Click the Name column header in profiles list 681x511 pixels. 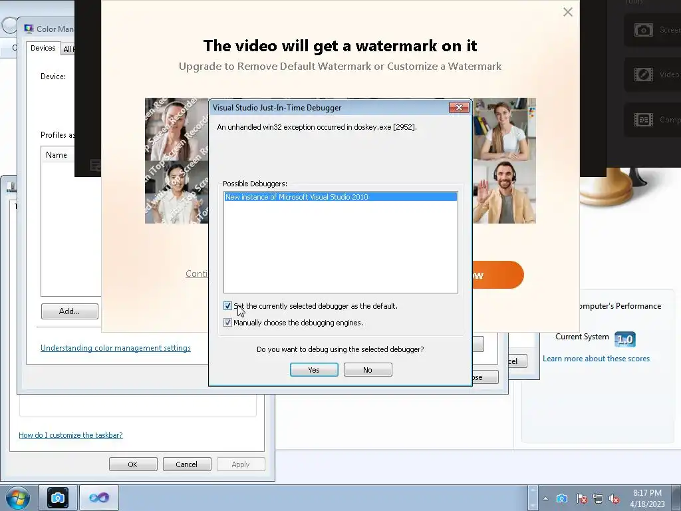click(x=57, y=154)
